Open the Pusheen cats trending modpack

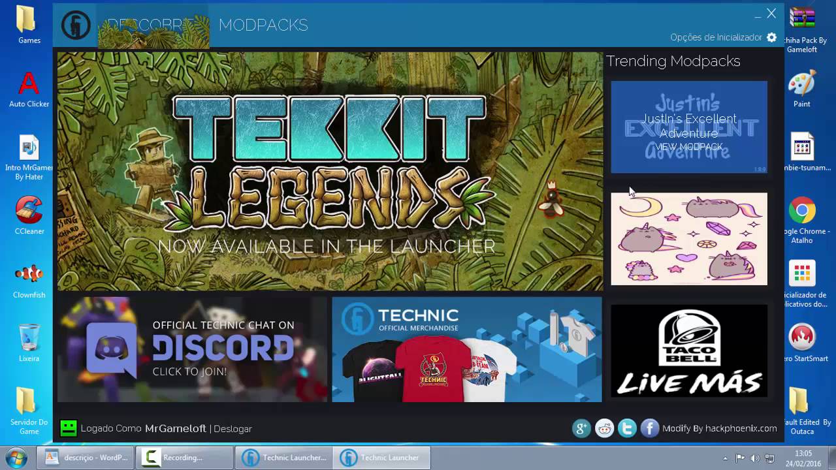pyautogui.click(x=689, y=239)
